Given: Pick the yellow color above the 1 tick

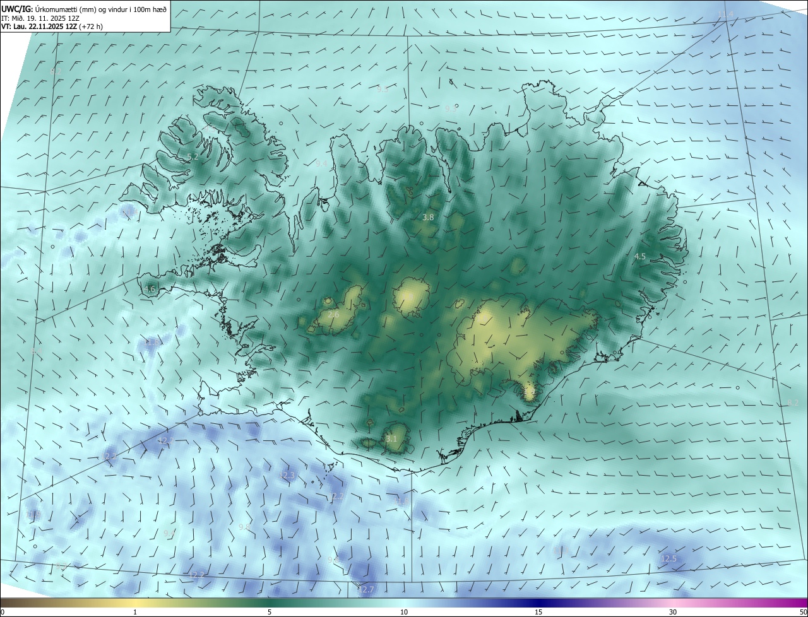Looking at the screenshot, I should pos(135,602).
